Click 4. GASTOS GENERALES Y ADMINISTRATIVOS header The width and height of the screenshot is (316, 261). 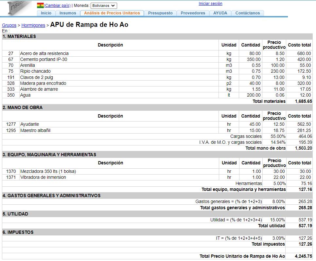click(x=157, y=196)
